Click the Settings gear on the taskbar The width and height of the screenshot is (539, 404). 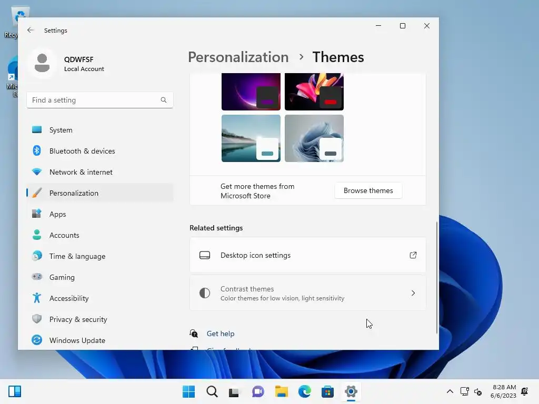pyautogui.click(x=351, y=391)
